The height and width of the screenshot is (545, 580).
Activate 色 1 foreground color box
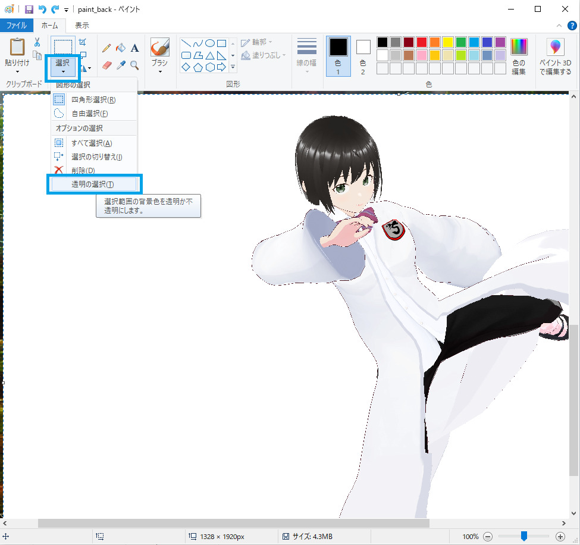coord(338,57)
